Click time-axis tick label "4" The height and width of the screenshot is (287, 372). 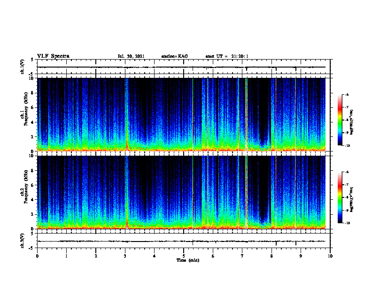(155, 256)
